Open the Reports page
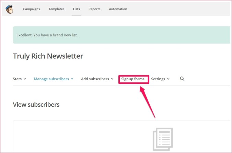Viewport: 232px width, 153px height. [x=94, y=9]
